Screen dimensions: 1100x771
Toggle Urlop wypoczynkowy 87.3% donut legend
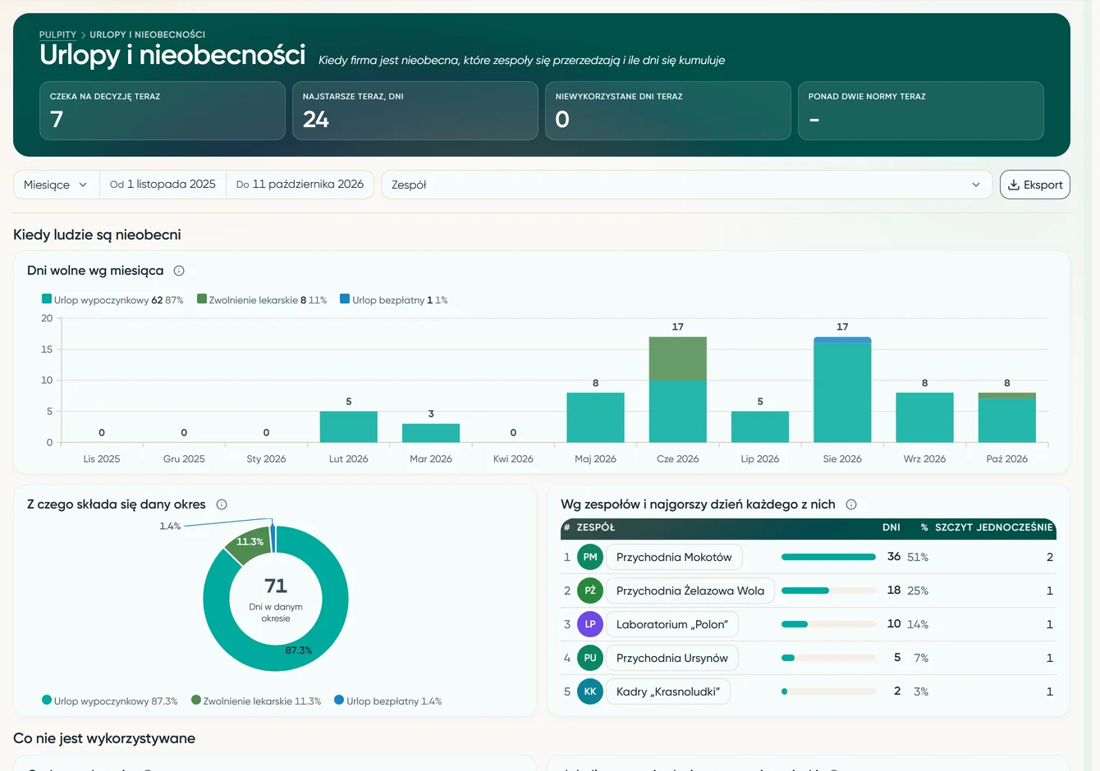[x=110, y=701]
